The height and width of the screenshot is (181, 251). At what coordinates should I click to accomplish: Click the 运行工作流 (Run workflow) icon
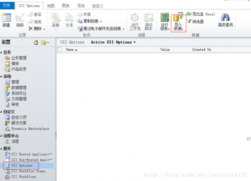(x=135, y=17)
